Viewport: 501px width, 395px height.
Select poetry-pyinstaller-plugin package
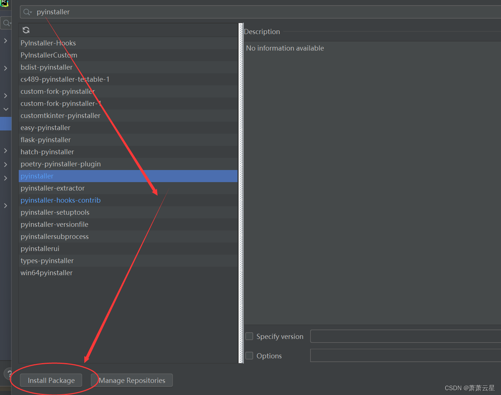coord(128,164)
